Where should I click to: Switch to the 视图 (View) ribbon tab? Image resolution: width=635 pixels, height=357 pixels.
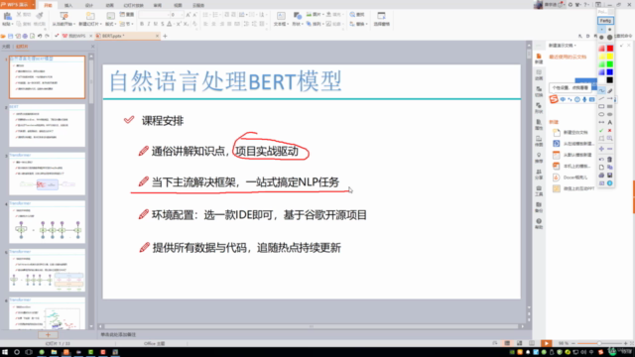click(178, 5)
